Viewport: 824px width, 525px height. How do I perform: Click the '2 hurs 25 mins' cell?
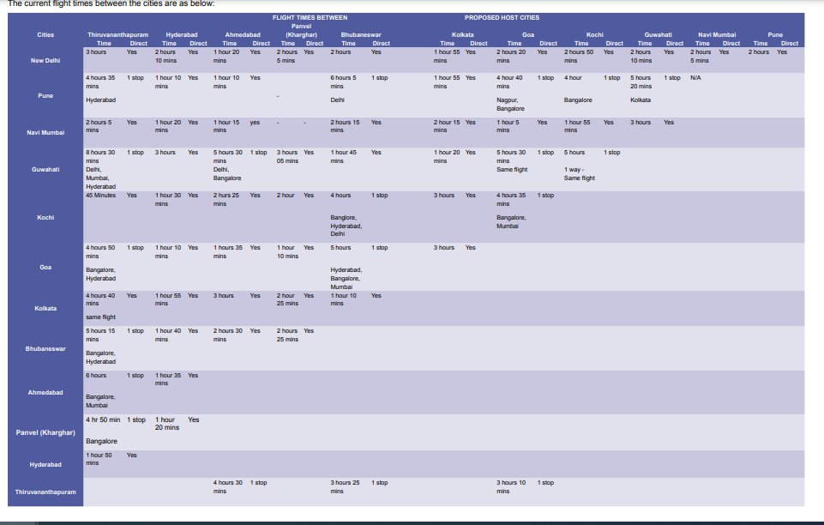[226, 199]
